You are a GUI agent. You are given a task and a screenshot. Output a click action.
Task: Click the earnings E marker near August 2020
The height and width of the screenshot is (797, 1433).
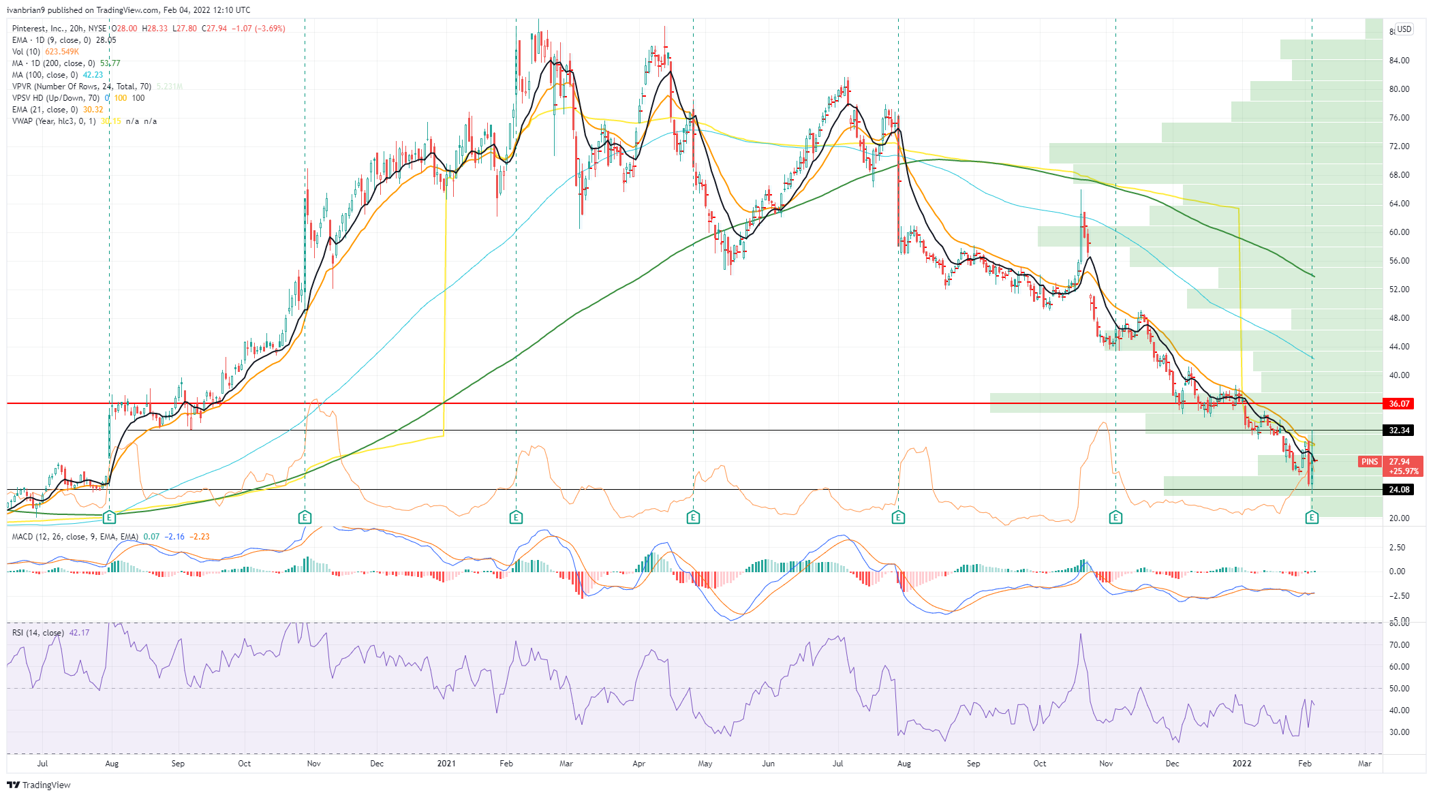pyautogui.click(x=109, y=518)
